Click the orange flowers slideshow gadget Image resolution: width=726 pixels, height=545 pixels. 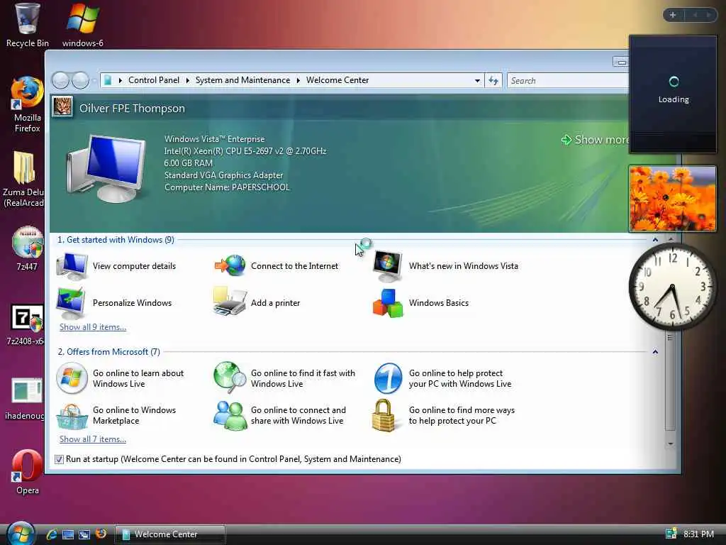(672, 199)
